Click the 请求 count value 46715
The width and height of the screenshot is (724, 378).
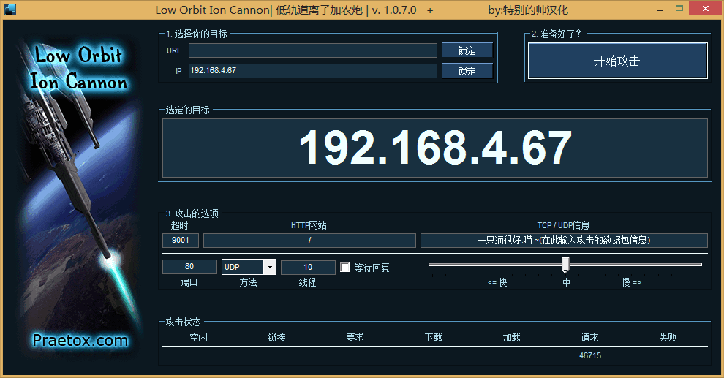point(590,355)
